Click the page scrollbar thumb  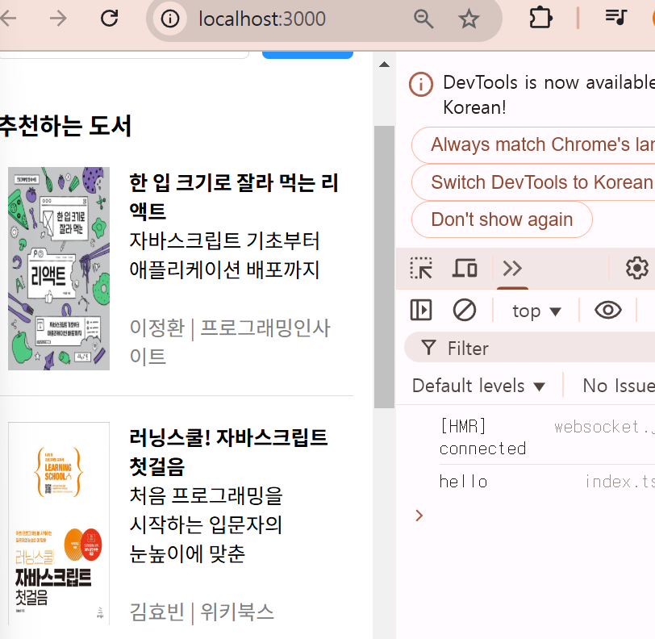click(x=384, y=266)
